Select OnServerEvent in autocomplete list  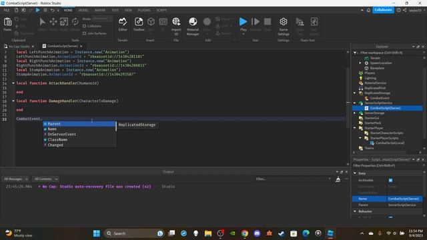[x=79, y=135]
